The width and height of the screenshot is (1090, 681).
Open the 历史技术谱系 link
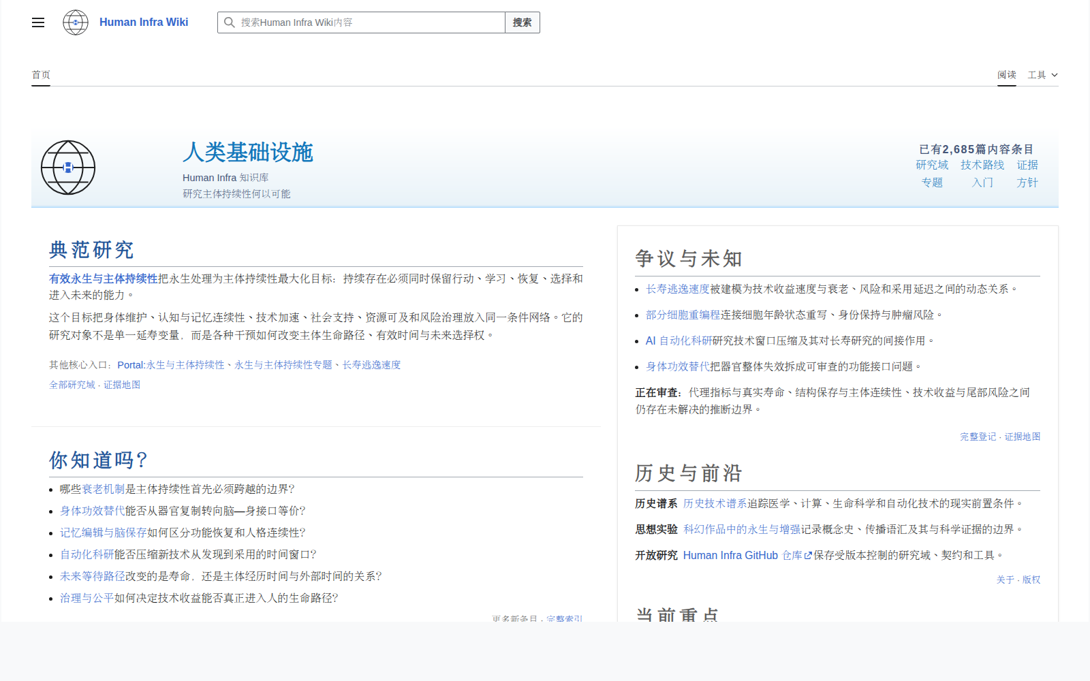tap(715, 503)
